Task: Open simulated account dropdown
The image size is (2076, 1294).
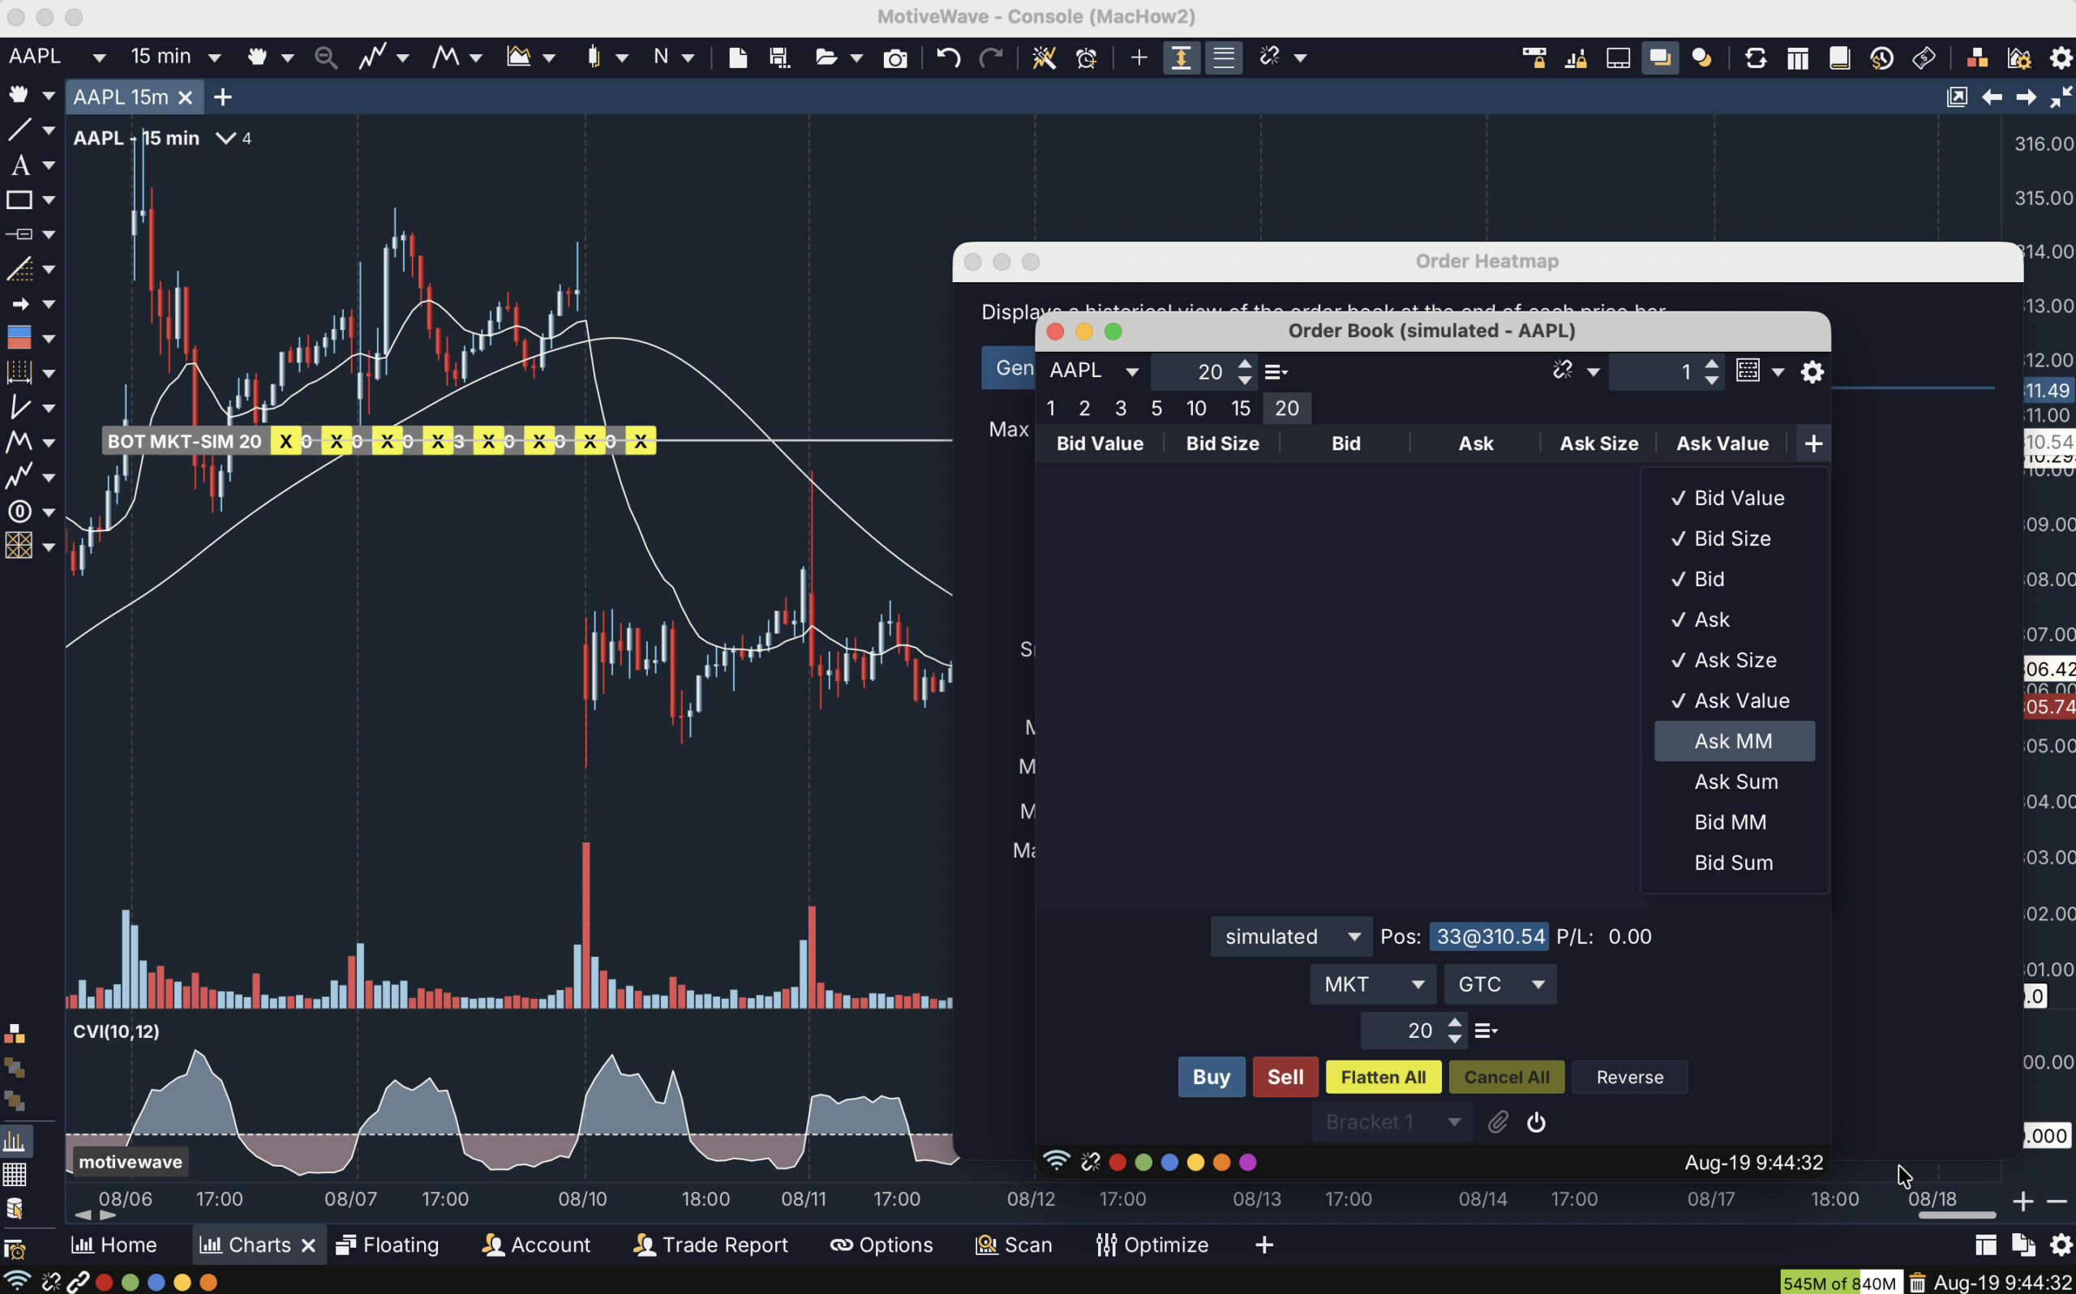Action: (x=1291, y=936)
